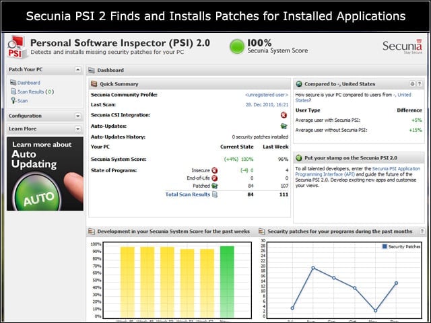Image resolution: width=431 pixels, height=323 pixels.
Task: Click the Learn More header label
Action: coord(22,129)
